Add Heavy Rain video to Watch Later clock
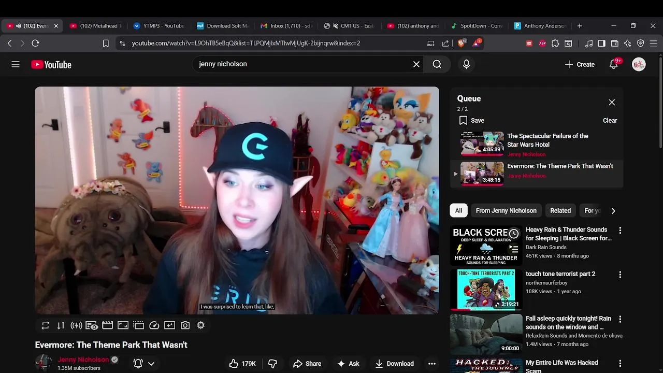Viewport: 663px width, 373px height. point(514,234)
